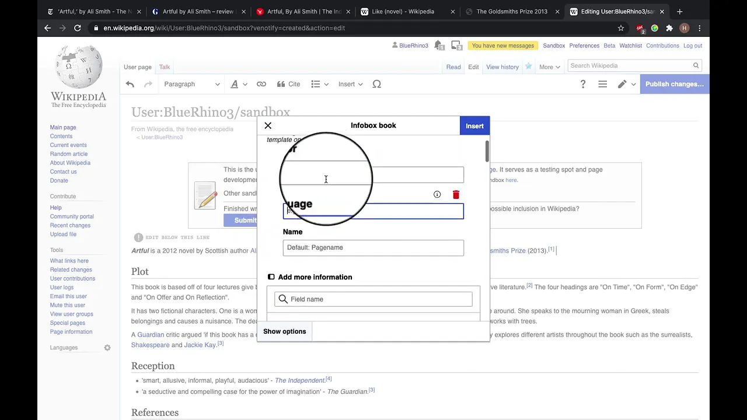The image size is (747, 420).
Task: Go to BlueRhino3 user page link
Action: point(414,45)
